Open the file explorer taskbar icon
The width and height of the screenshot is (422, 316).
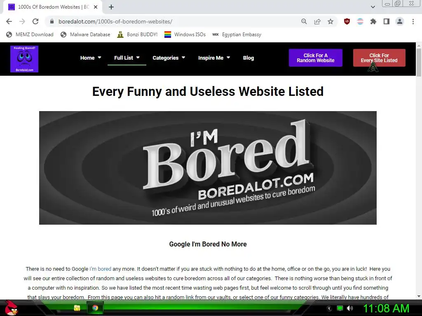77,308
